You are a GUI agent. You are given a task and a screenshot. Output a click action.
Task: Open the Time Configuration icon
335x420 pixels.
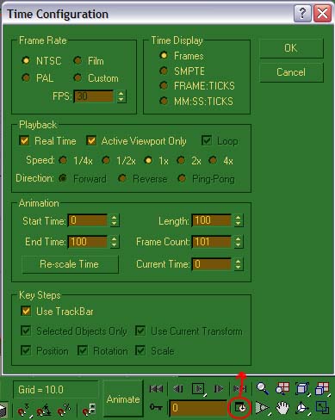(240, 407)
